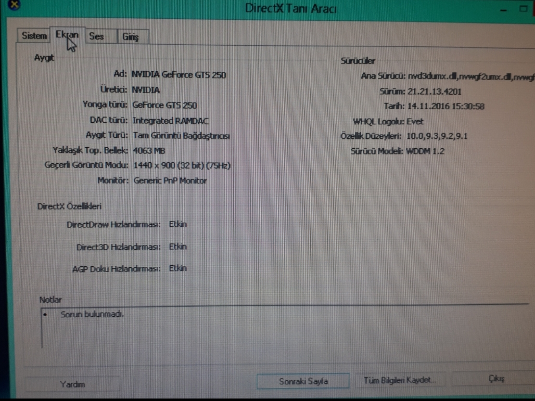Viewport: 535px width, 401px height.
Task: Click the Tarih value '14.11.2016 15:30:58'
Action: pyautogui.click(x=445, y=107)
